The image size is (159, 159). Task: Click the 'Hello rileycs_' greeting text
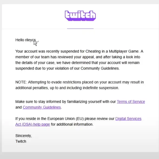coord(27,40)
